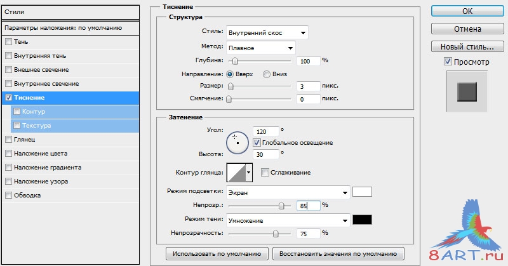Open the Режим подсветки dropdown showing Экран

[288, 192]
